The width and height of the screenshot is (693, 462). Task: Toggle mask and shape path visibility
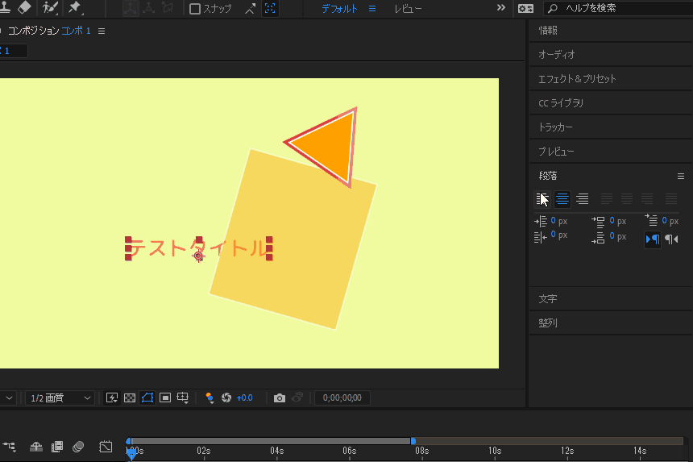(x=147, y=397)
